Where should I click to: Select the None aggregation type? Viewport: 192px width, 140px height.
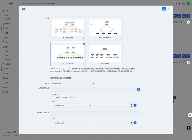[x=57, y=97]
